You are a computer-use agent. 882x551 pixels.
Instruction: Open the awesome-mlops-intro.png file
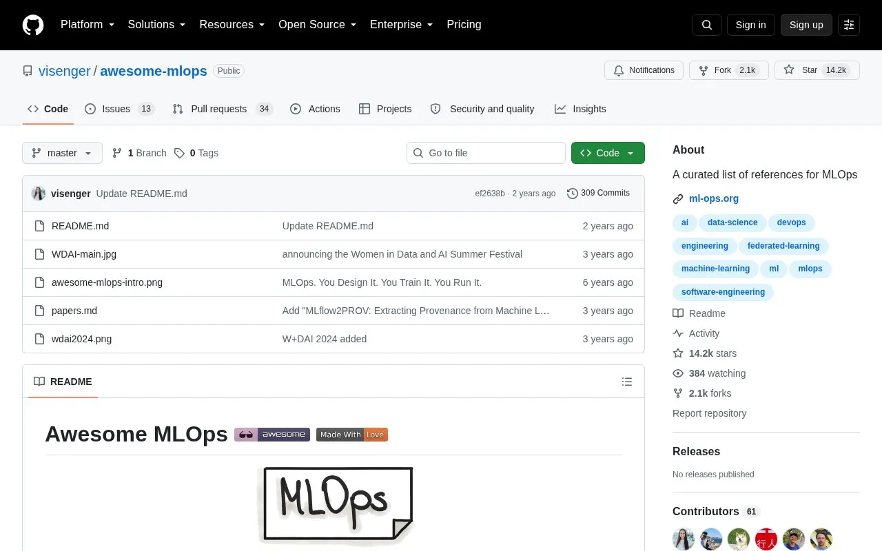click(x=107, y=282)
